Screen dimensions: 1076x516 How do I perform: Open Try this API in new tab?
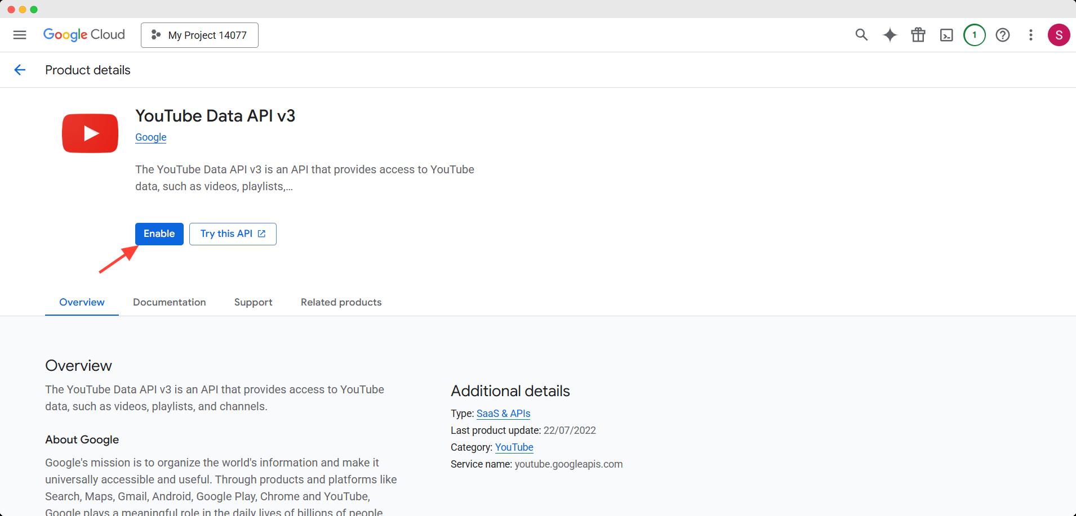[232, 234]
